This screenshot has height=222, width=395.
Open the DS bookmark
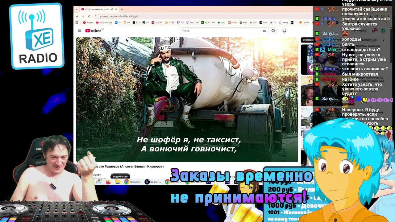pos(273,23)
